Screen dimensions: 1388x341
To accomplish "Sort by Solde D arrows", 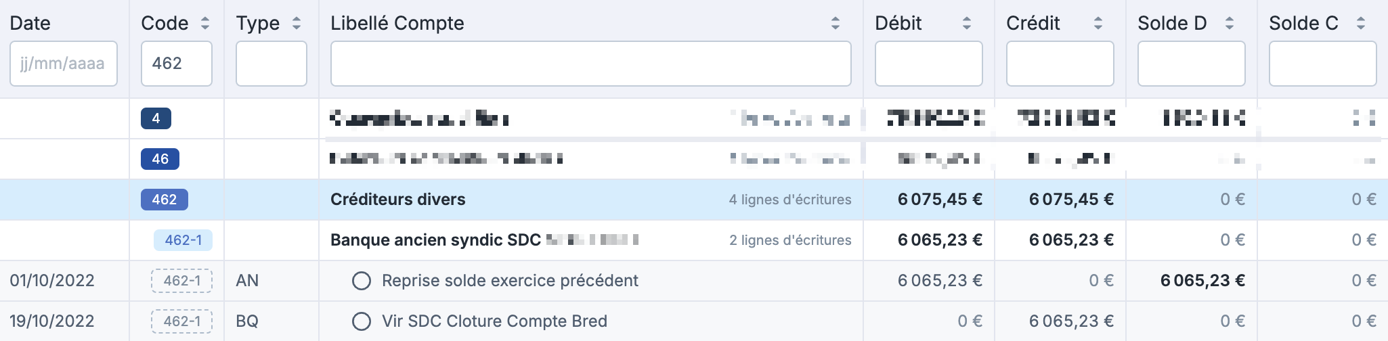I will 1230,24.
